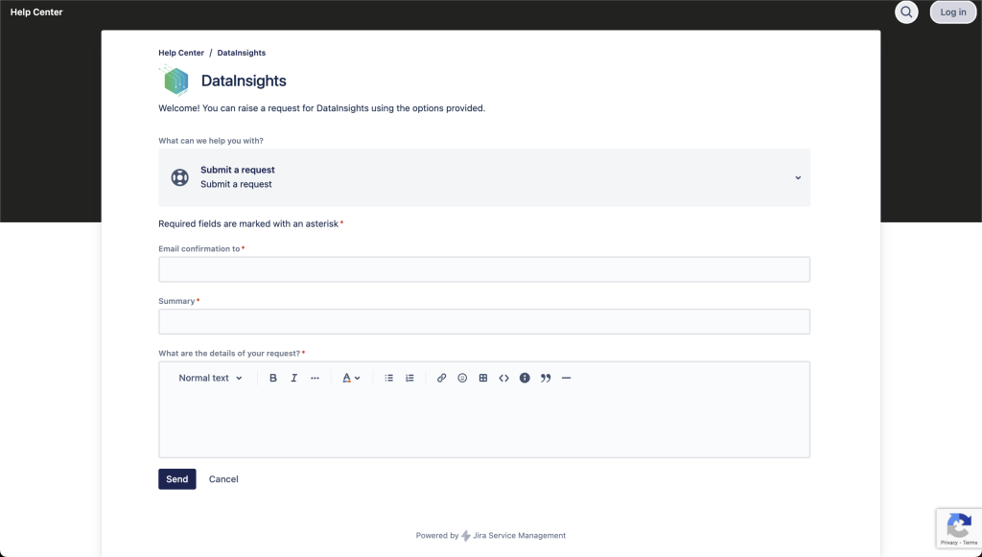Insert a bullet list in the description
Viewport: 982px width, 557px height.
click(x=388, y=378)
